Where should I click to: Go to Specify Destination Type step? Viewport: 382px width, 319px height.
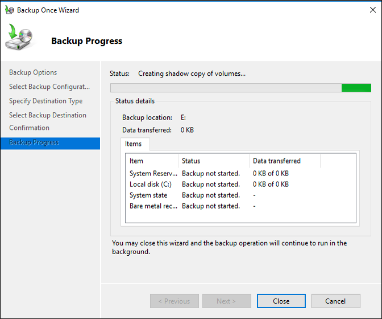[x=46, y=101]
